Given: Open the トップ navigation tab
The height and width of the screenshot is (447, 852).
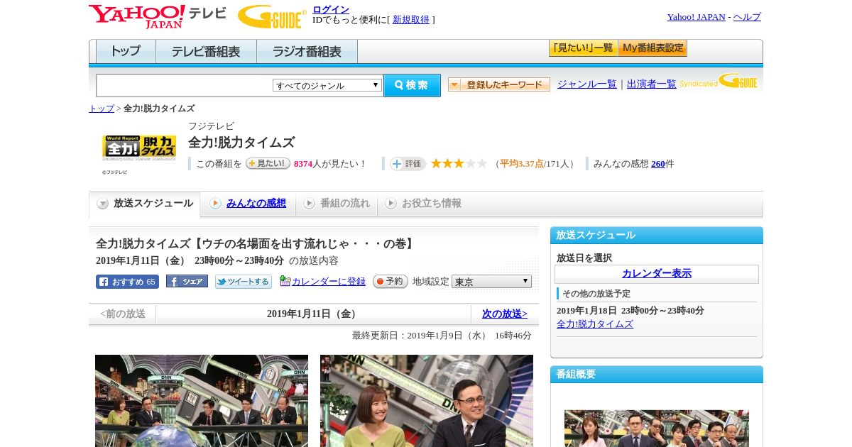Looking at the screenshot, I should coord(126,52).
